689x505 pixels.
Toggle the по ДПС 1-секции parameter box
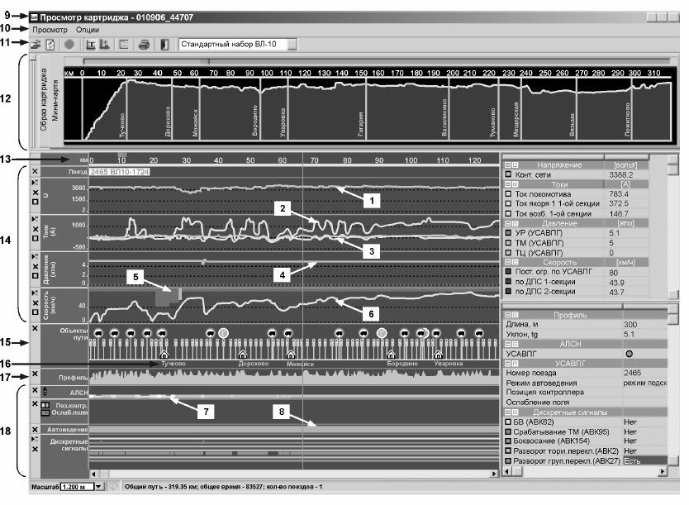tap(508, 282)
